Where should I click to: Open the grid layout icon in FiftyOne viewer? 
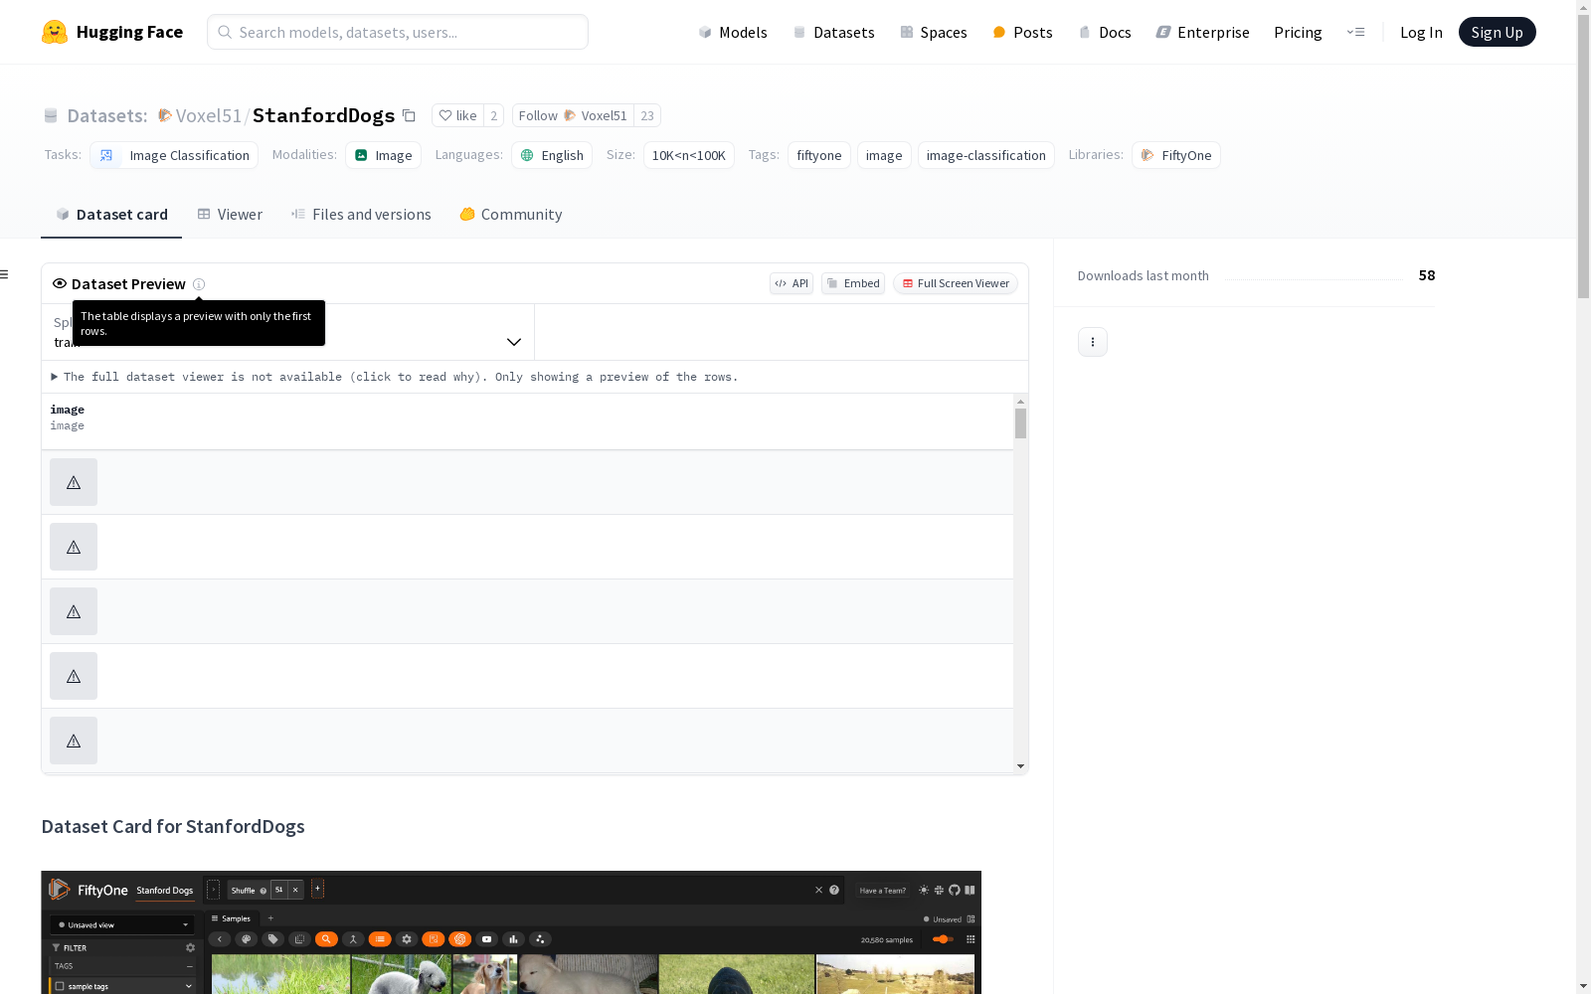coord(970,938)
